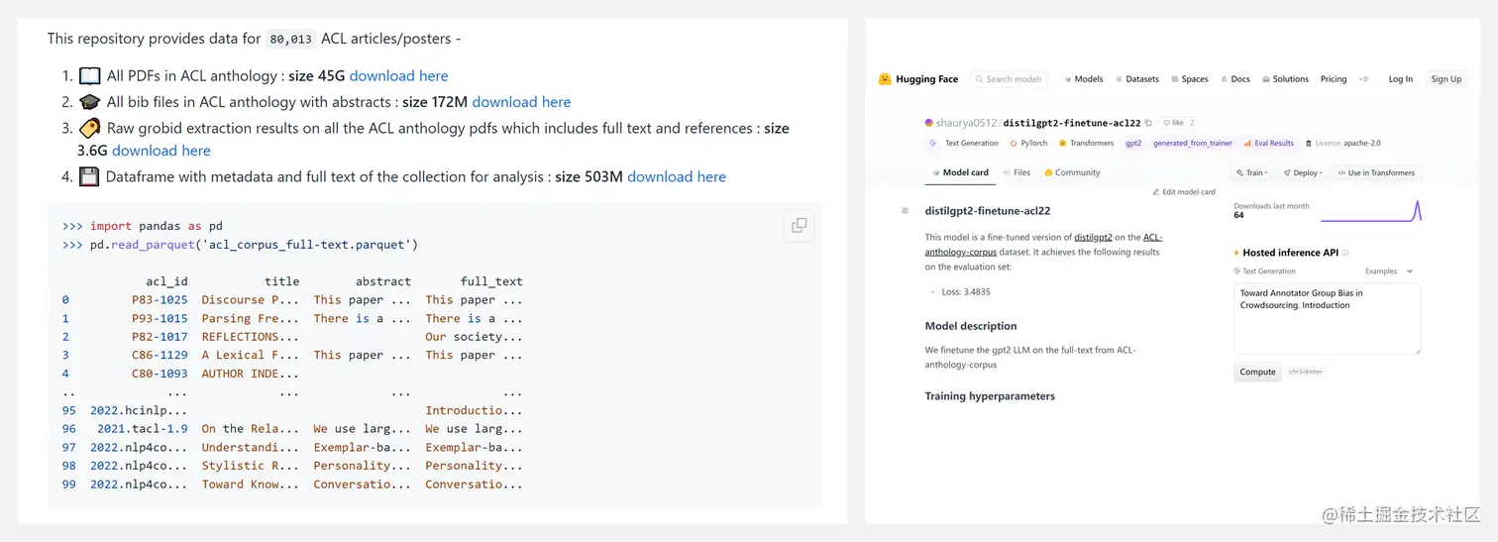This screenshot has height=542, width=1498.
Task: Open Solutions in navigation bar
Action: tap(1286, 79)
